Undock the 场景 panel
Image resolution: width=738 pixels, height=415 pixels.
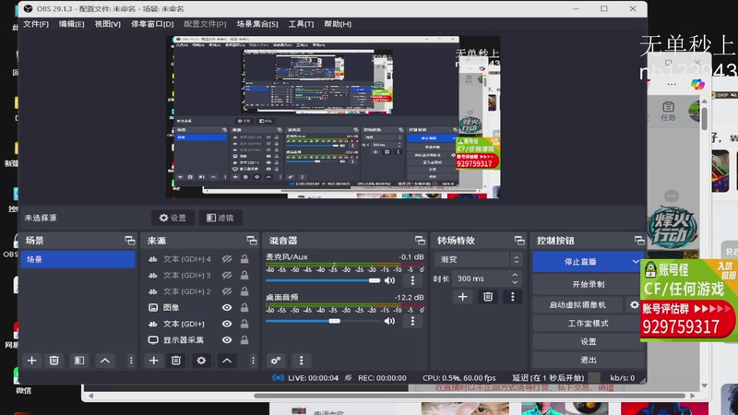(129, 241)
